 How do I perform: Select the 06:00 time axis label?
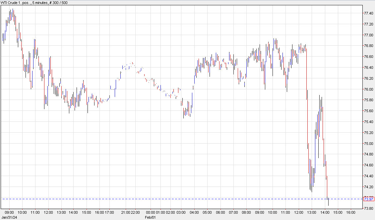coord(220,212)
